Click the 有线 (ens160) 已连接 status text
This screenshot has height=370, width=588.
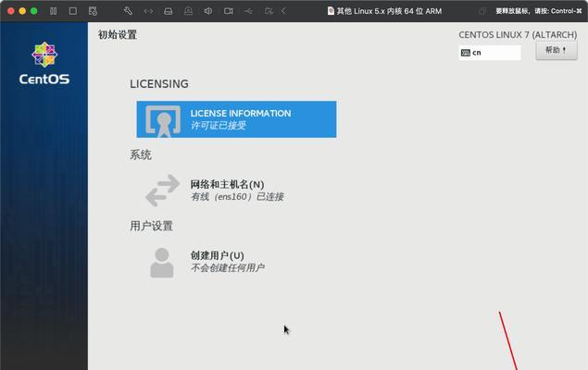237,197
